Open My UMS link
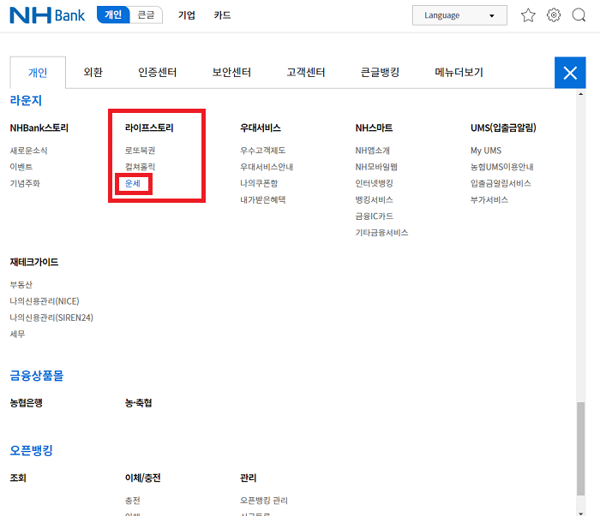600x516 pixels. 486,151
